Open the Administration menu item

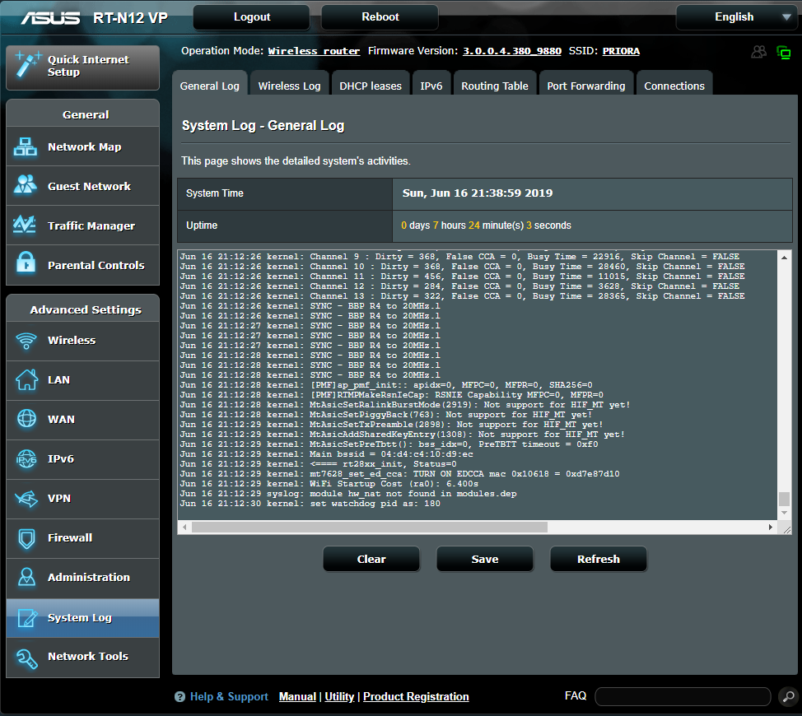[83, 578]
